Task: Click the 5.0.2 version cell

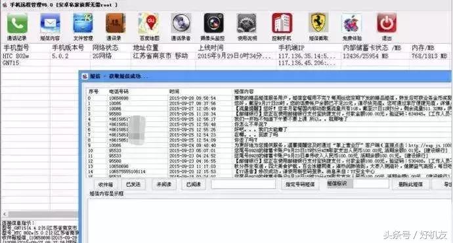Action: [60, 56]
